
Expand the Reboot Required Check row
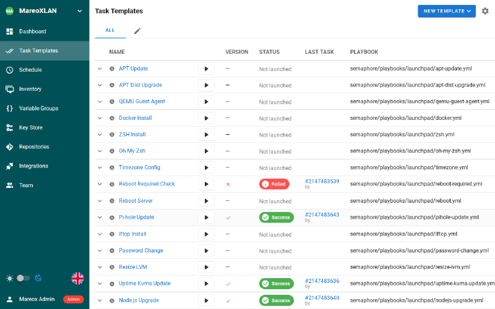coord(100,184)
